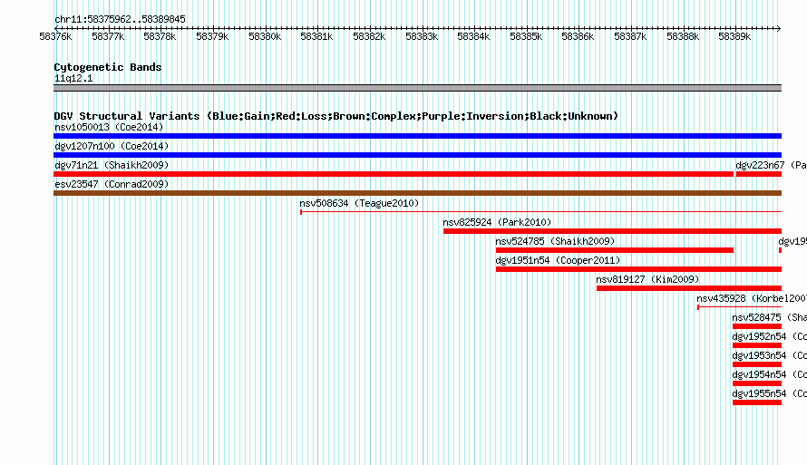Click the 58378k ruler tick label

160,36
